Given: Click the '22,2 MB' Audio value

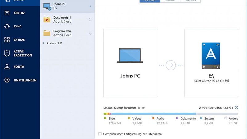Looking at the screenshot, I should [x=162, y=123].
